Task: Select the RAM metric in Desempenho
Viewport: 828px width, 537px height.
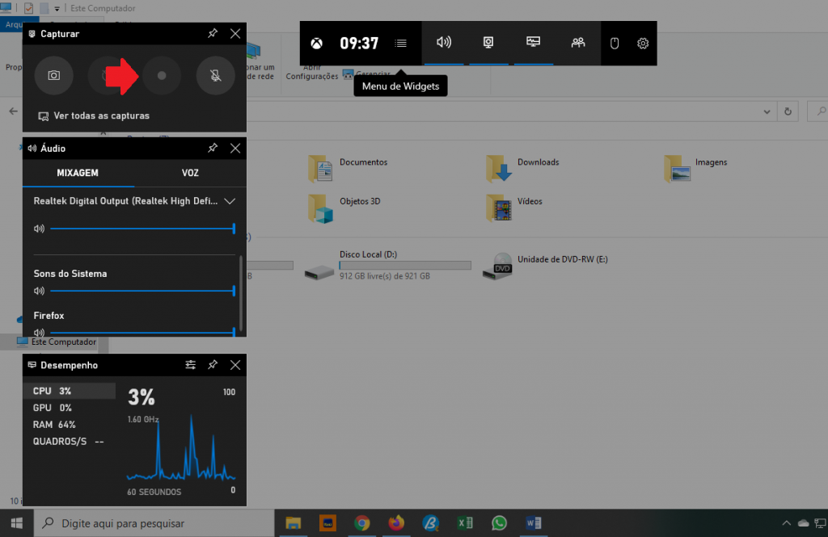Action: point(55,425)
